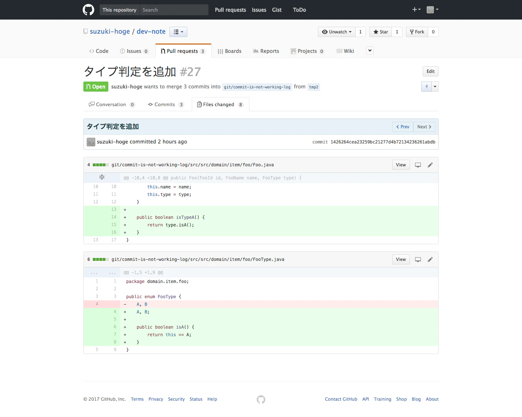This screenshot has height=417, width=522.
Task: Click the pencil edit icon for Foo.java
Action: pos(430,165)
